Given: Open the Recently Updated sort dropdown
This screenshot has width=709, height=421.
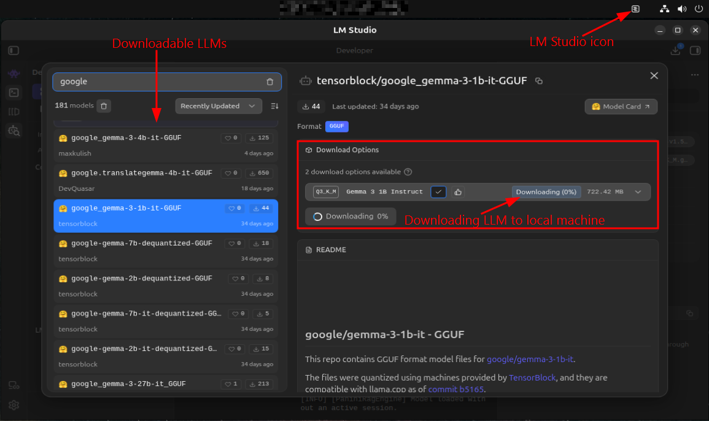Looking at the screenshot, I should pyautogui.click(x=219, y=106).
